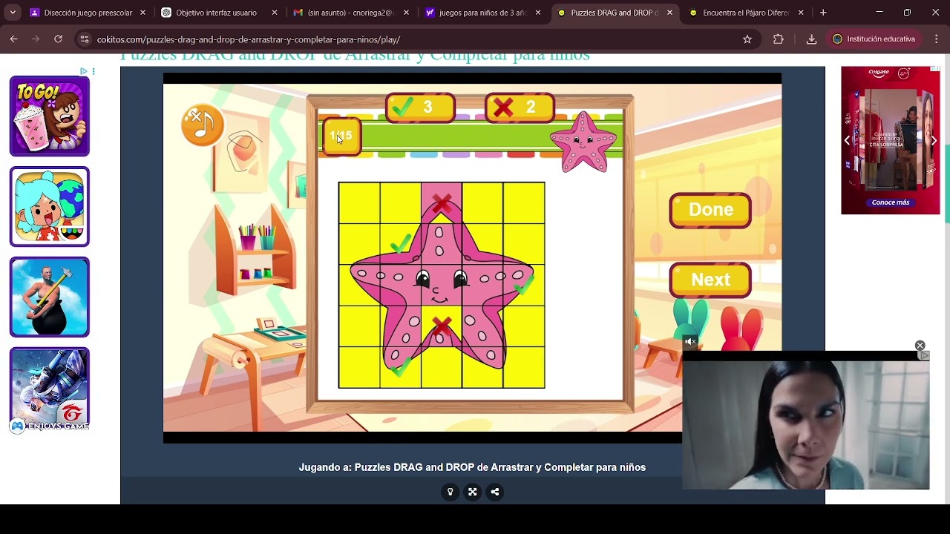Open the Free Fire game thumbnail
The height and width of the screenshot is (534, 950).
click(50, 387)
